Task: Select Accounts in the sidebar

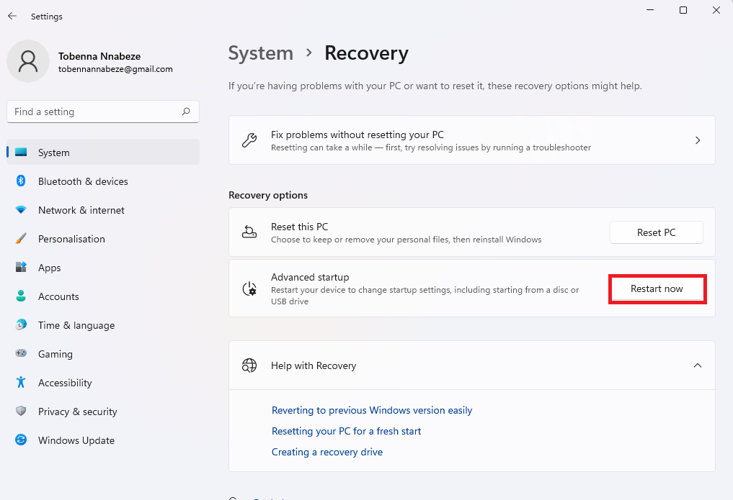Action: [58, 296]
